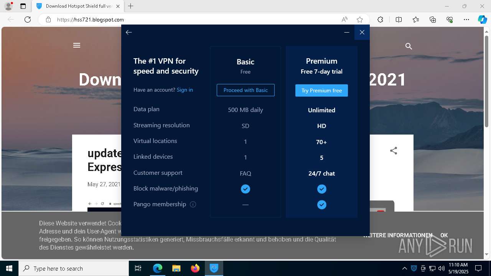
Task: Open Split screen in Edge
Action: (x=399, y=20)
